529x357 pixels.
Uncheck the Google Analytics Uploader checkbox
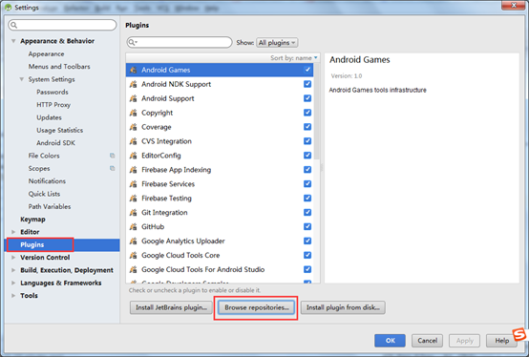(x=307, y=241)
